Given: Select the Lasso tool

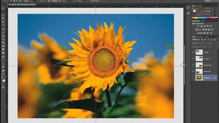Looking at the screenshot, I should [x=3, y=15].
